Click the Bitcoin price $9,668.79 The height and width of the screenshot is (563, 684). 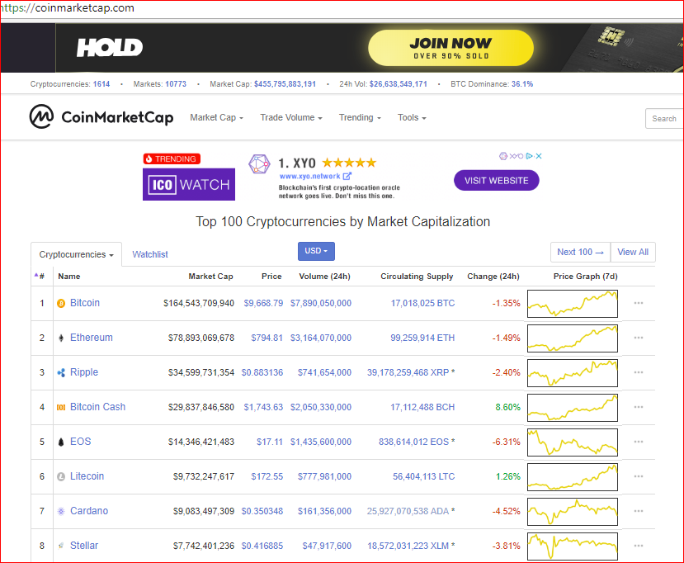tap(263, 303)
